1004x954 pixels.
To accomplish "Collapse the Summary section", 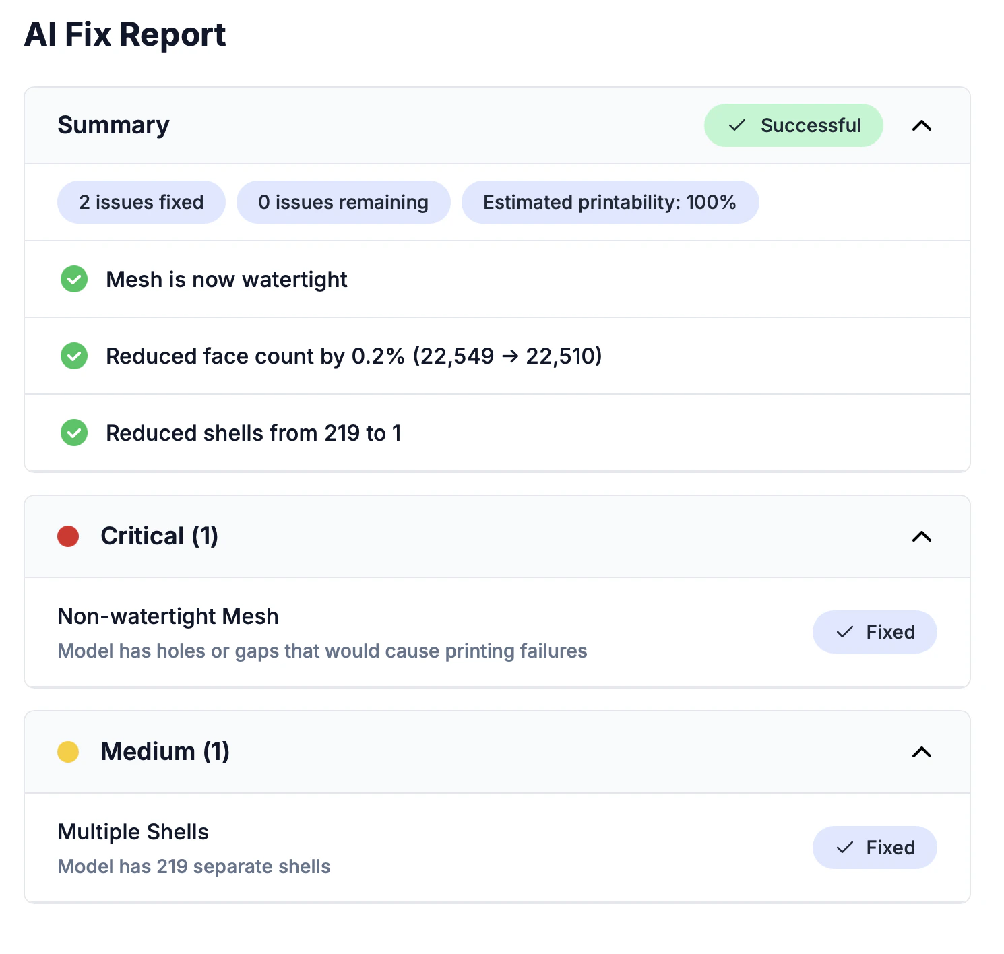I will (922, 125).
